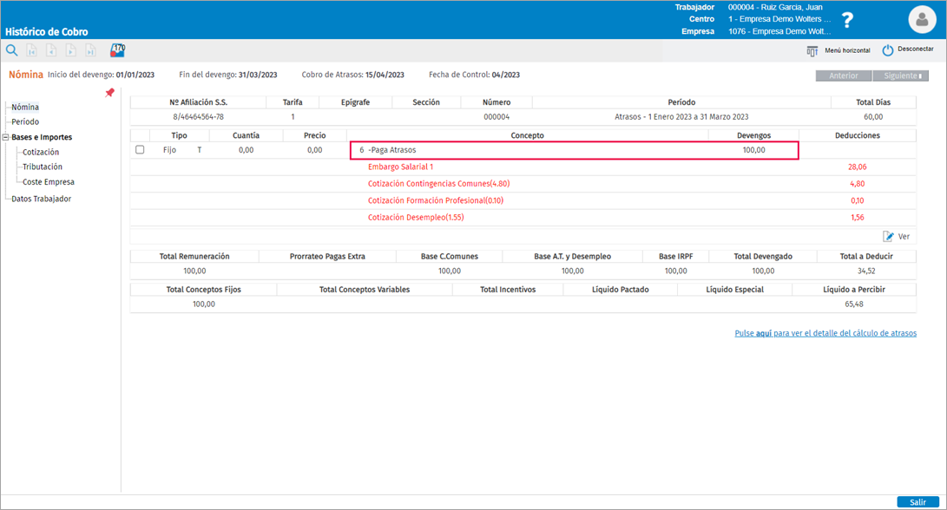
Task: Tick the checkbox for Paga Atrasos row
Action: coord(140,150)
